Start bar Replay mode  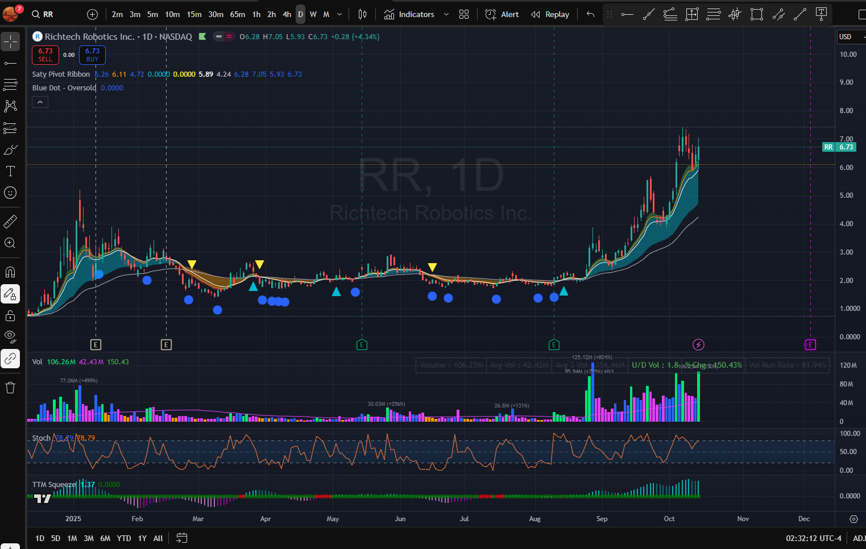[550, 14]
